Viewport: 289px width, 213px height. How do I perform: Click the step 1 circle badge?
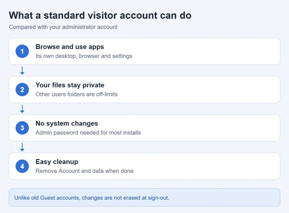tap(22, 51)
